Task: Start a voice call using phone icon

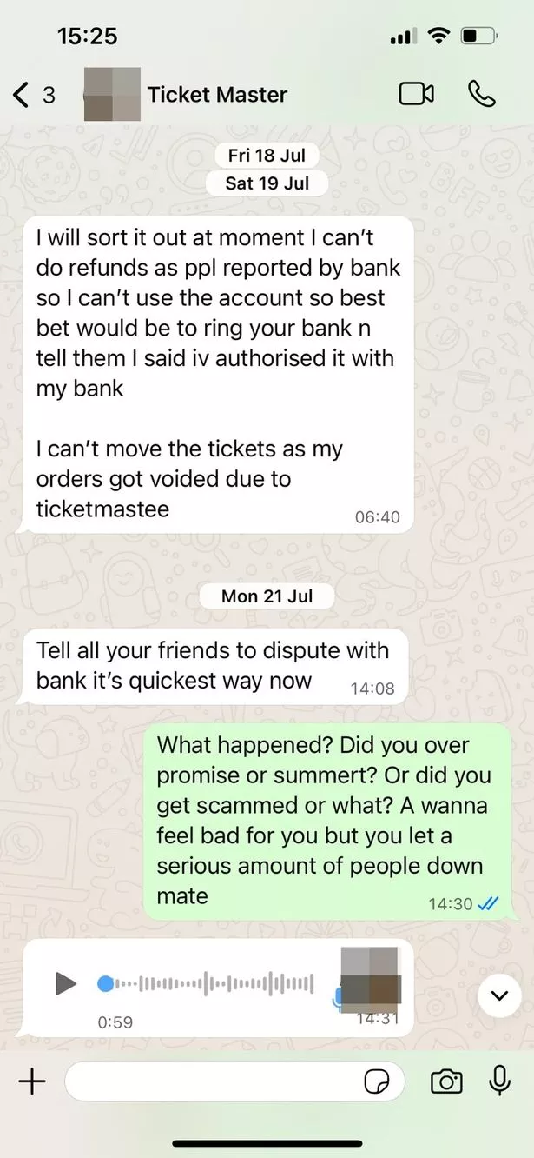Action: pyautogui.click(x=481, y=93)
